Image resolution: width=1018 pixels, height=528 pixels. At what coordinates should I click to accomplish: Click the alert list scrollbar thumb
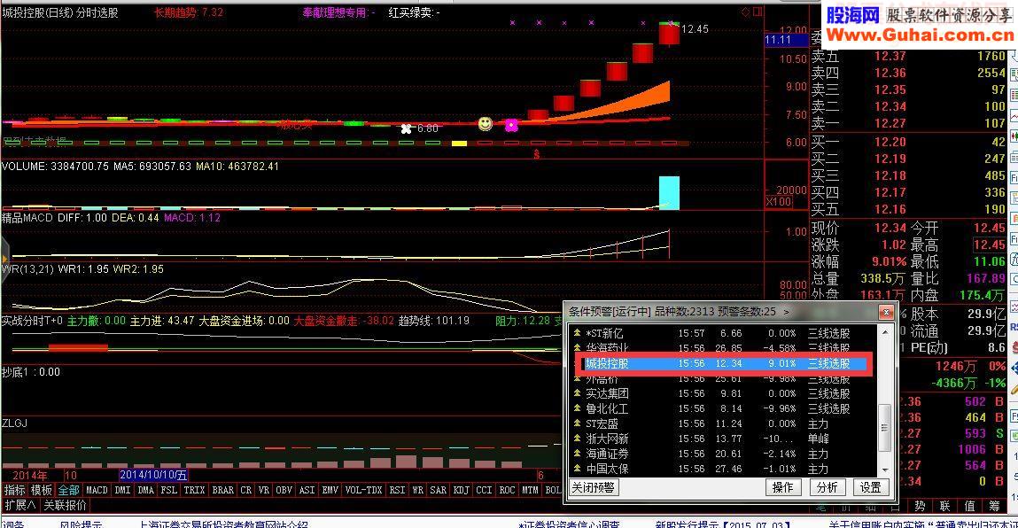tap(884, 427)
